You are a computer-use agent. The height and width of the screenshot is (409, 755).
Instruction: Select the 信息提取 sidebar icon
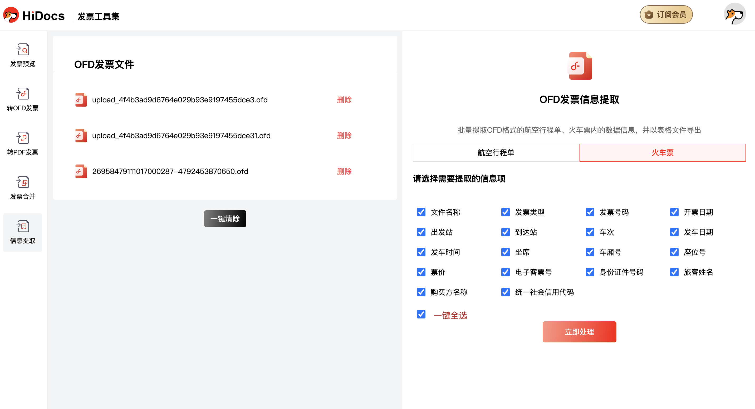(x=23, y=227)
